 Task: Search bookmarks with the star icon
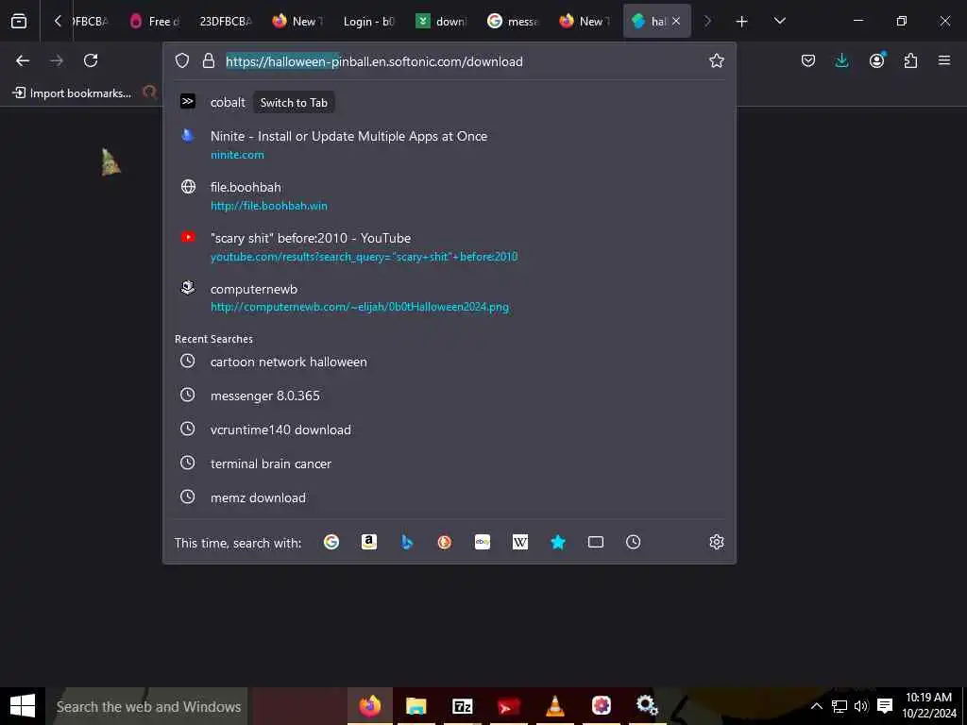(557, 542)
